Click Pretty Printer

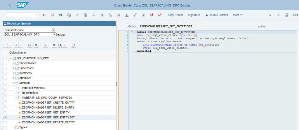(x=175, y=15)
